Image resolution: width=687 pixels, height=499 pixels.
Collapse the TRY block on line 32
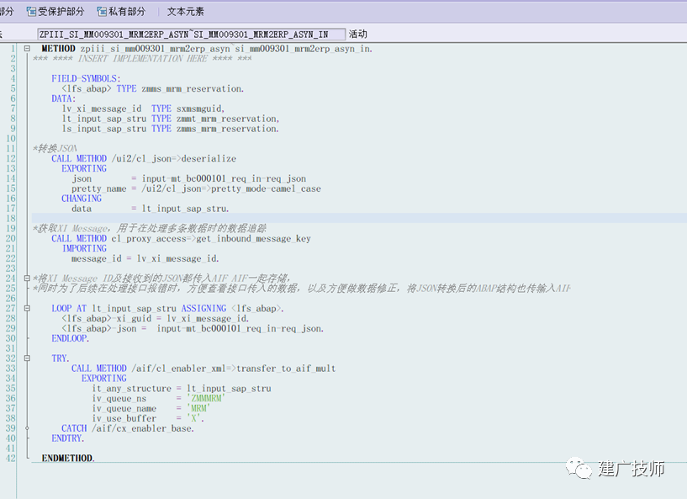[x=27, y=358]
